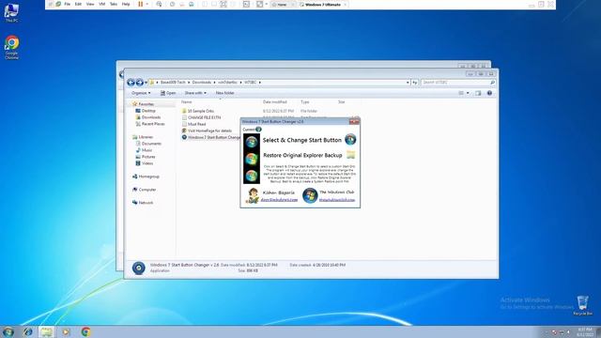Click the Windows Club logo icon

[310, 195]
